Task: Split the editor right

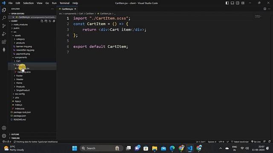Action: (x=265, y=9)
